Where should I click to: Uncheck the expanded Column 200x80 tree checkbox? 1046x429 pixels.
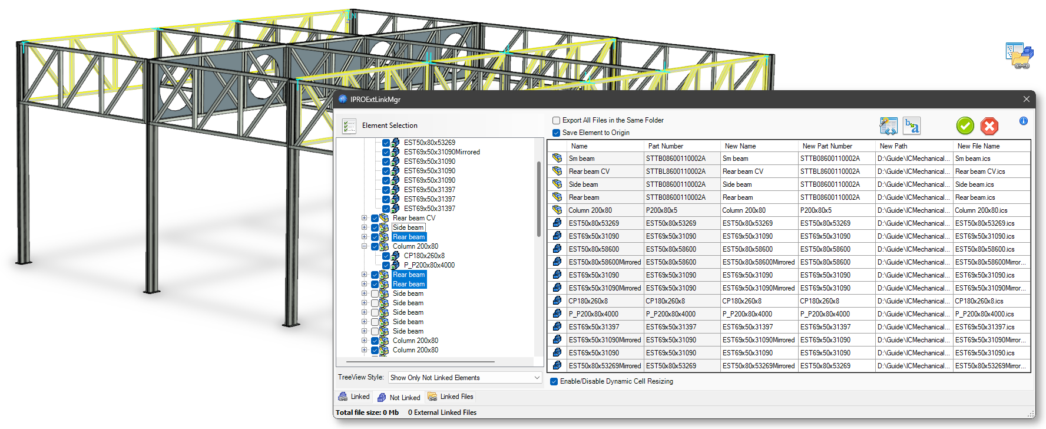pos(375,246)
